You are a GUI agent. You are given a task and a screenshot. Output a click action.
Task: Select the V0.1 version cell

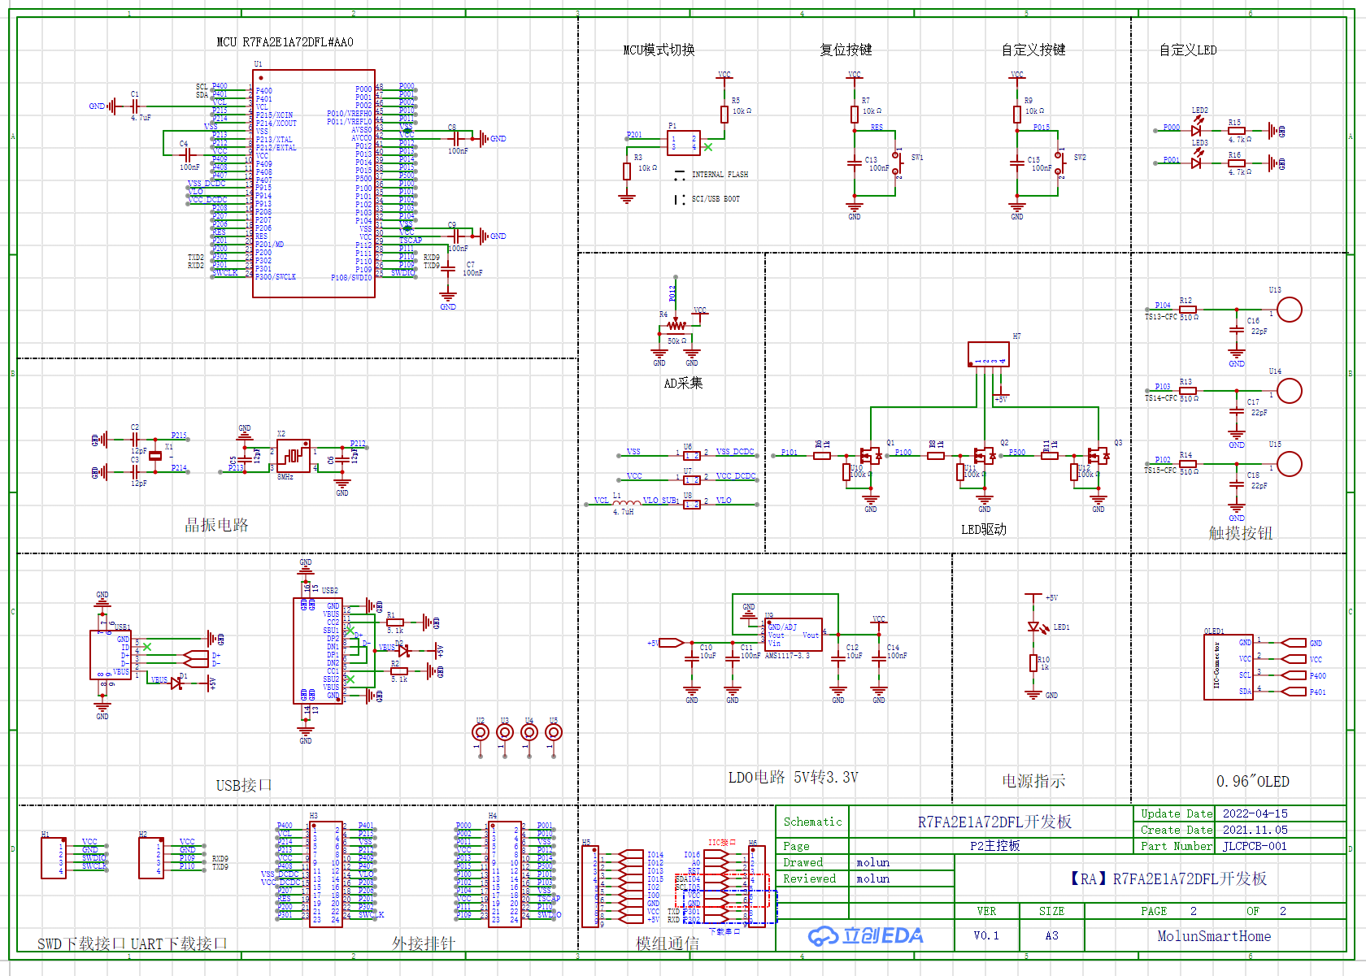[986, 936]
